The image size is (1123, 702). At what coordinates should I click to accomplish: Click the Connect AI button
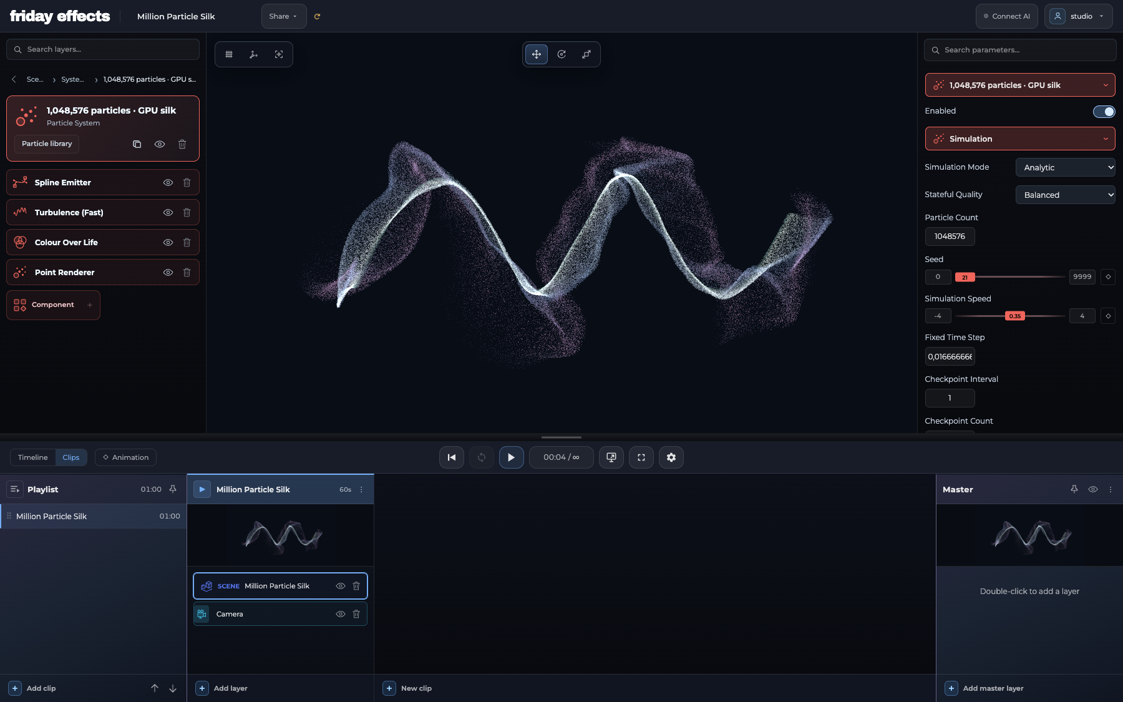(x=1006, y=16)
